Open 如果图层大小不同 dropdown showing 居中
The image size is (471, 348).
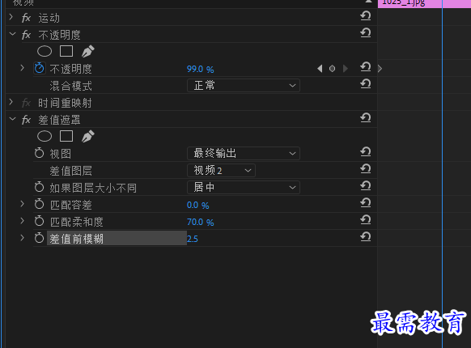244,188
